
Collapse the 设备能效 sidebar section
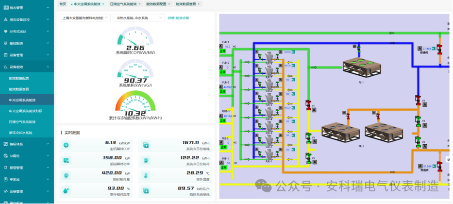[27, 67]
